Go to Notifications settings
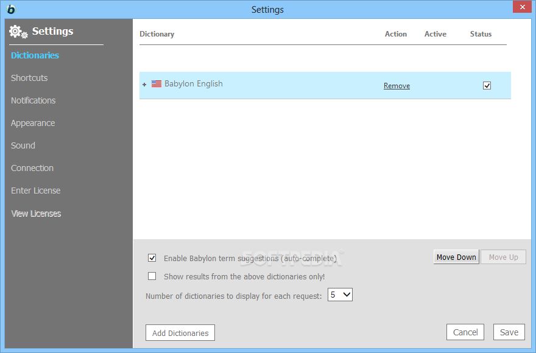Screen dimensions: 536x353 pyautogui.click(x=33, y=100)
